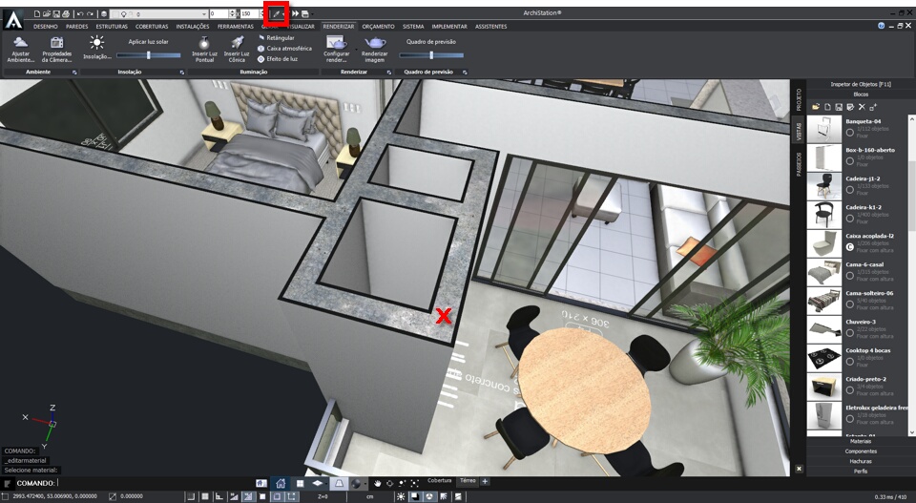Switch to home 3D view icon

281,483
